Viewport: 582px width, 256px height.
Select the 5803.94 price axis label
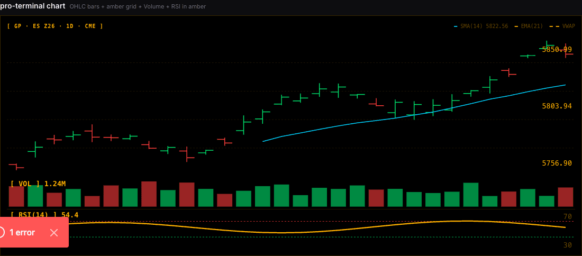557,106
